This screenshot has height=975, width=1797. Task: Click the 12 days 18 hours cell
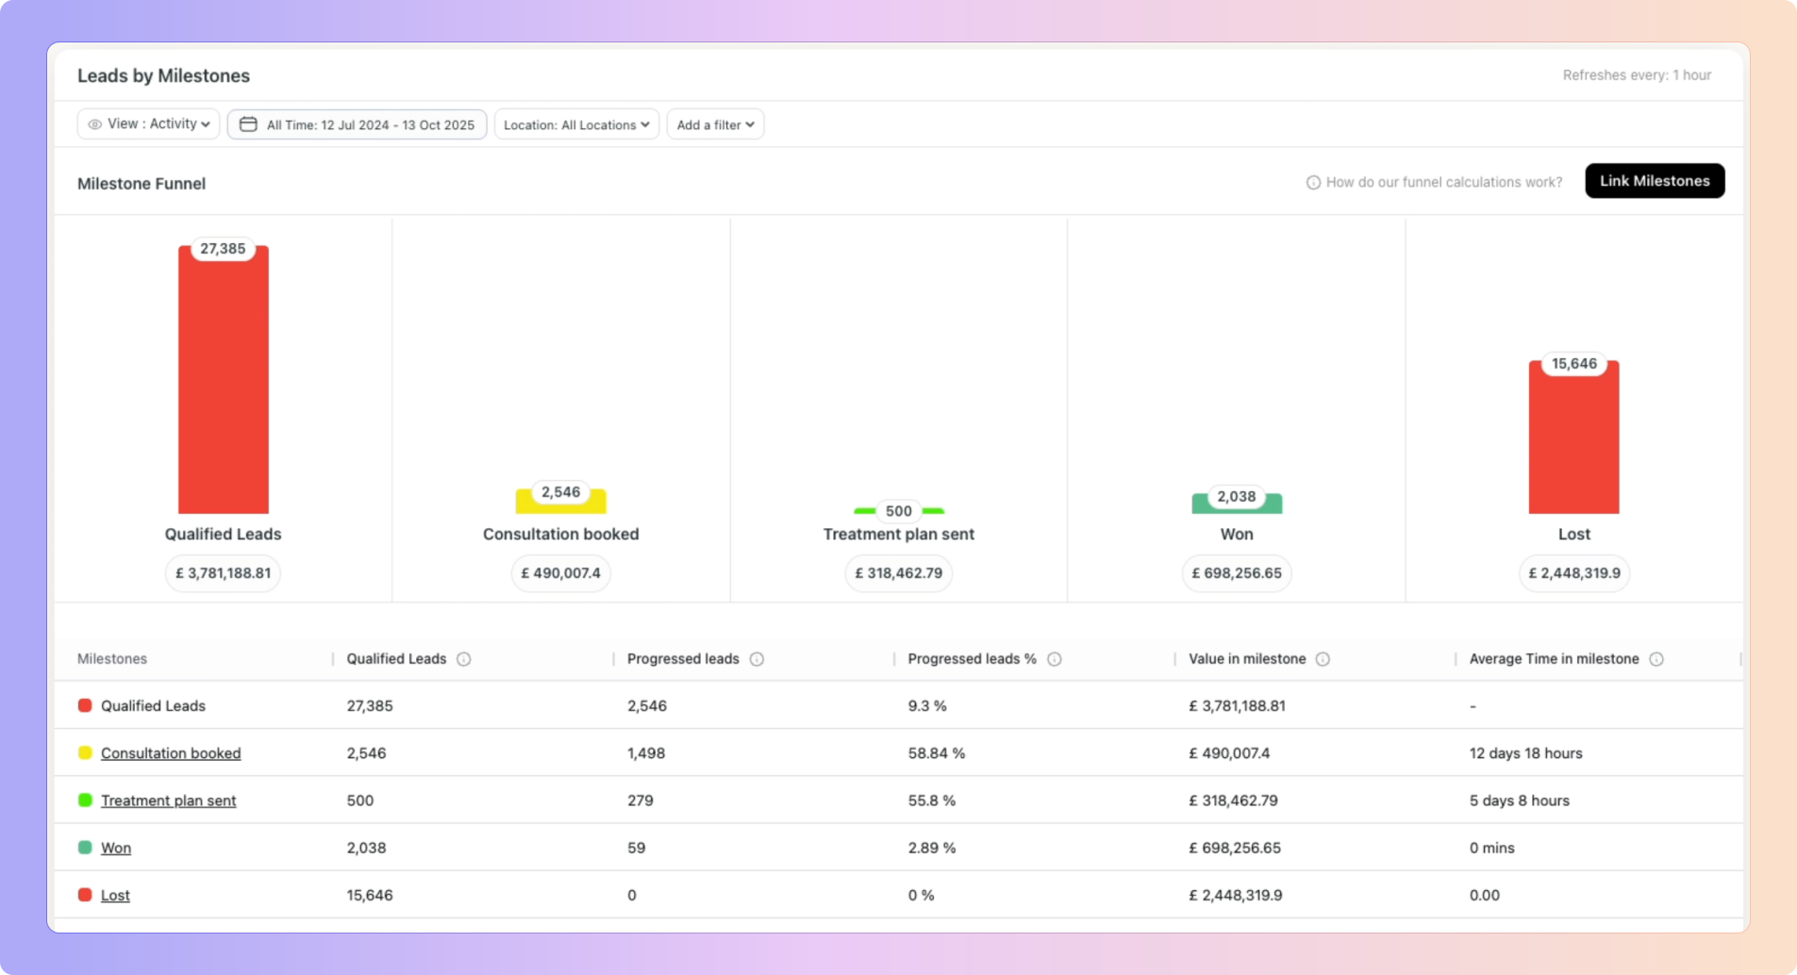pyautogui.click(x=1526, y=753)
